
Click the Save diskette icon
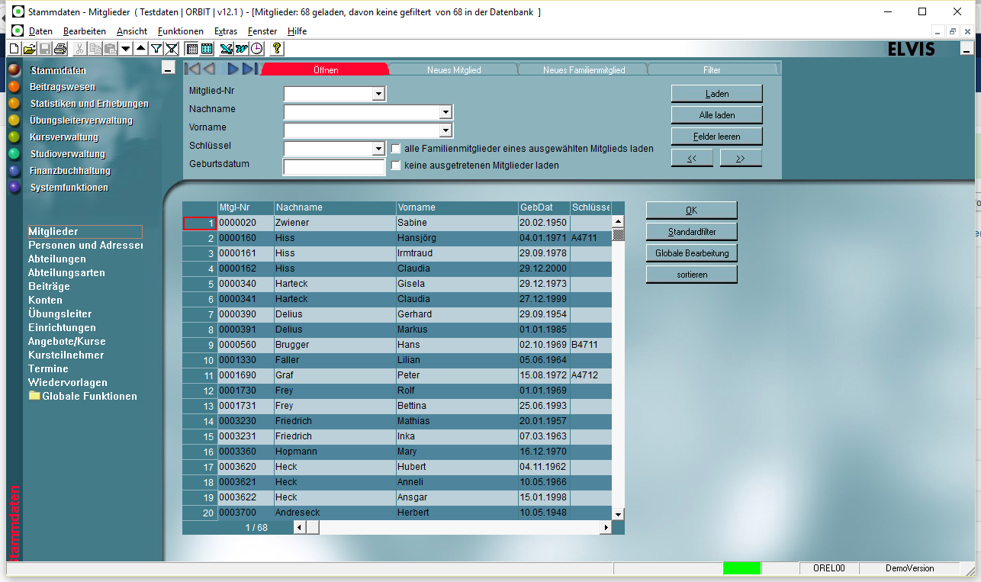point(44,48)
